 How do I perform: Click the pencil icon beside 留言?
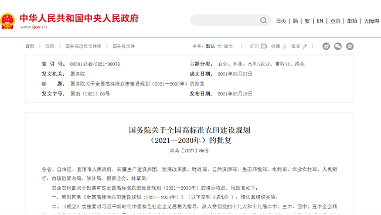coord(305,46)
